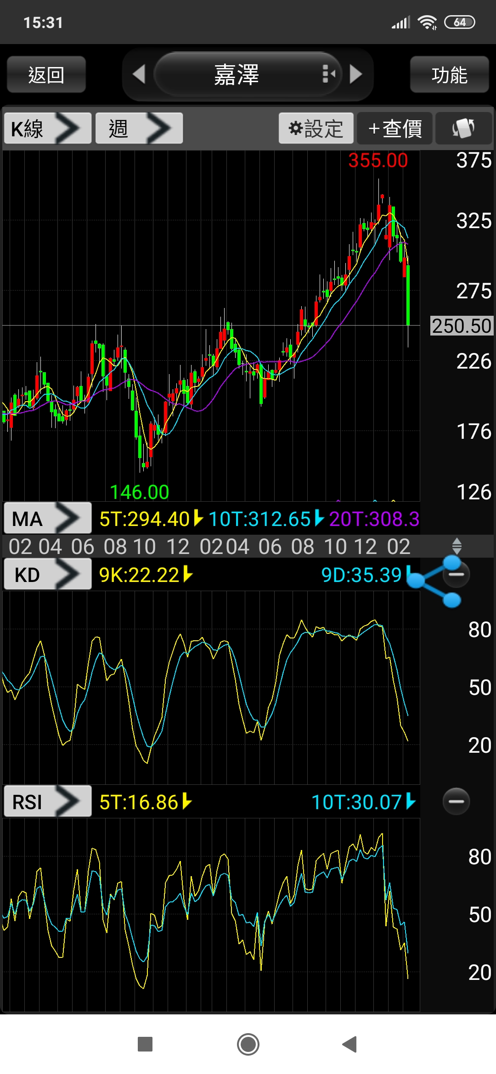Open the K線 chart type dropdown

tap(47, 129)
